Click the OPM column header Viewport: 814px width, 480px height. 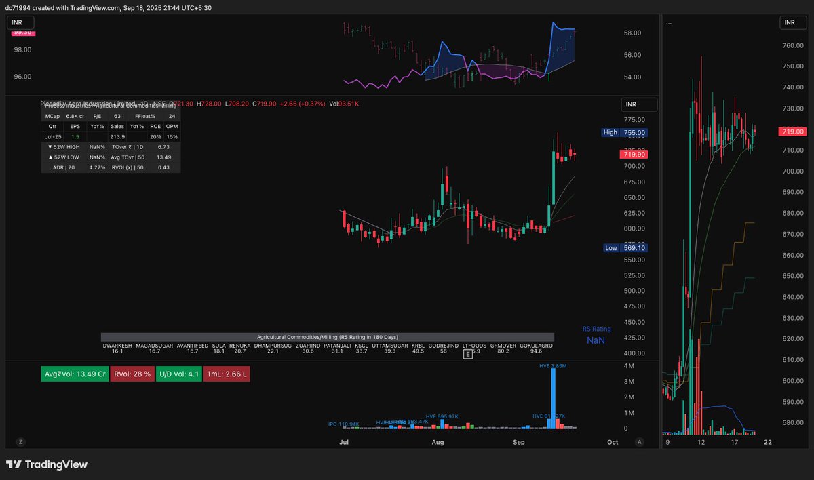pos(172,127)
